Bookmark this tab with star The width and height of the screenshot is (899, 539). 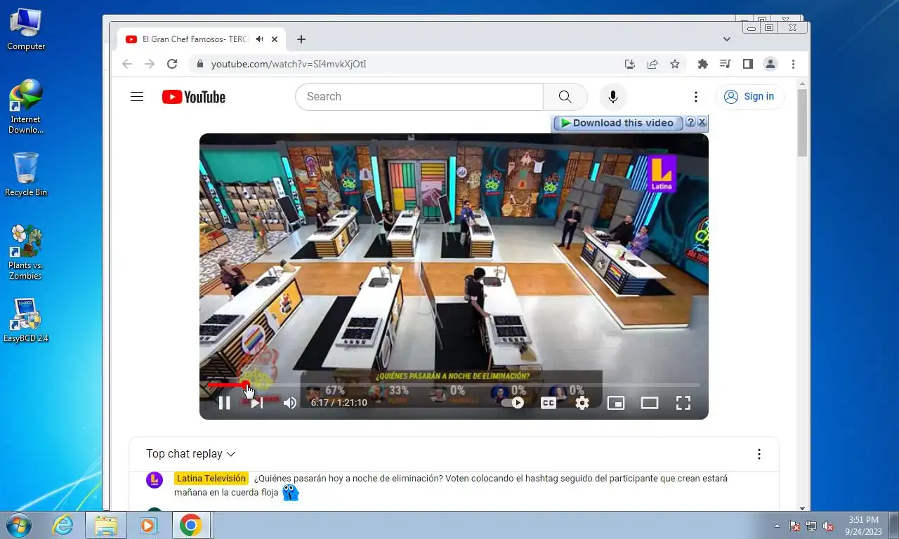[x=675, y=64]
